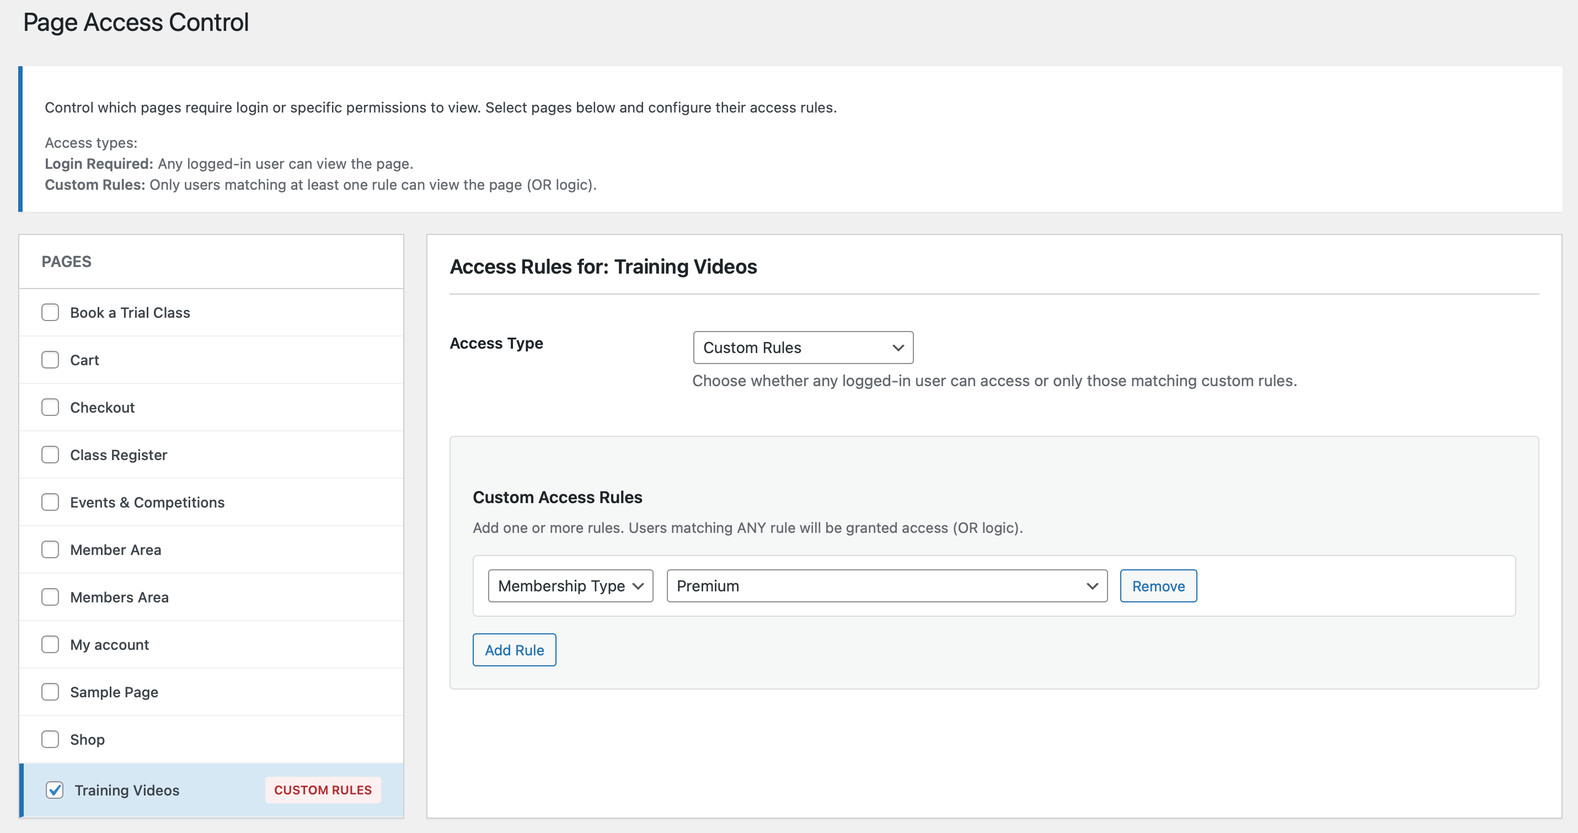Select the My account page checkbox

point(50,644)
